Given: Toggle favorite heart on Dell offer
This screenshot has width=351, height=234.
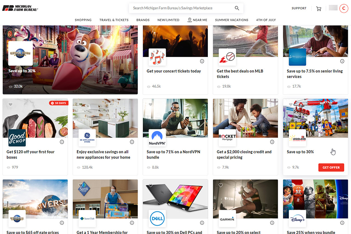Looking at the screenshot, I should point(150,185).
